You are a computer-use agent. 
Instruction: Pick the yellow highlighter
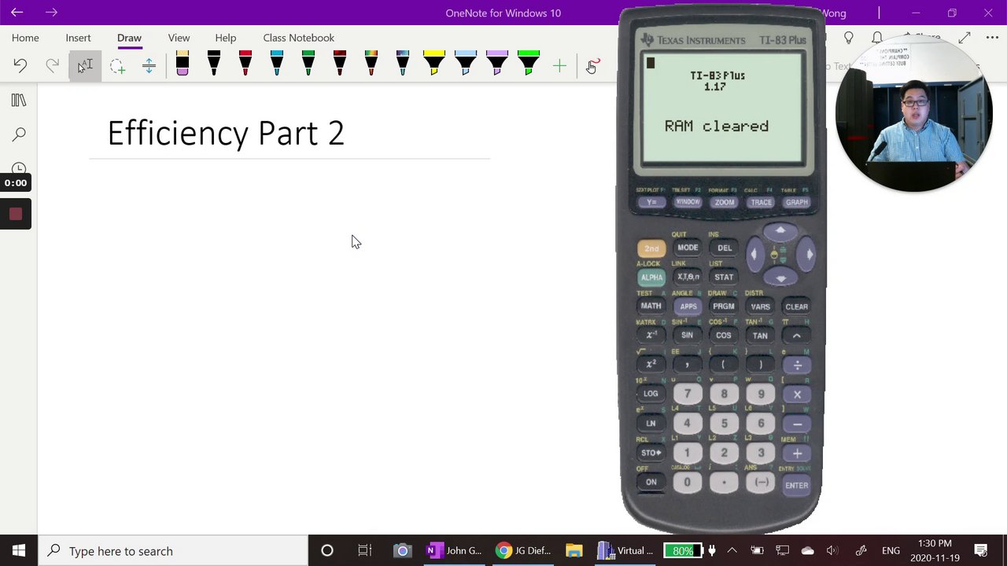click(434, 64)
